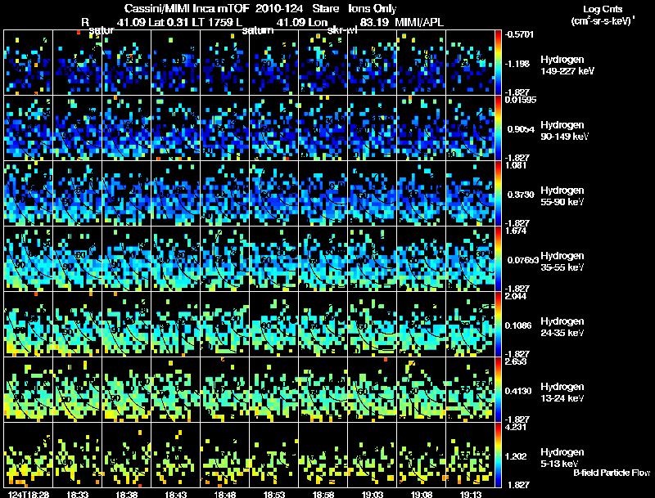Viewport: 655px width, 498px height.
Task: Click the '0.1086' color scale value
Action: tap(518, 325)
